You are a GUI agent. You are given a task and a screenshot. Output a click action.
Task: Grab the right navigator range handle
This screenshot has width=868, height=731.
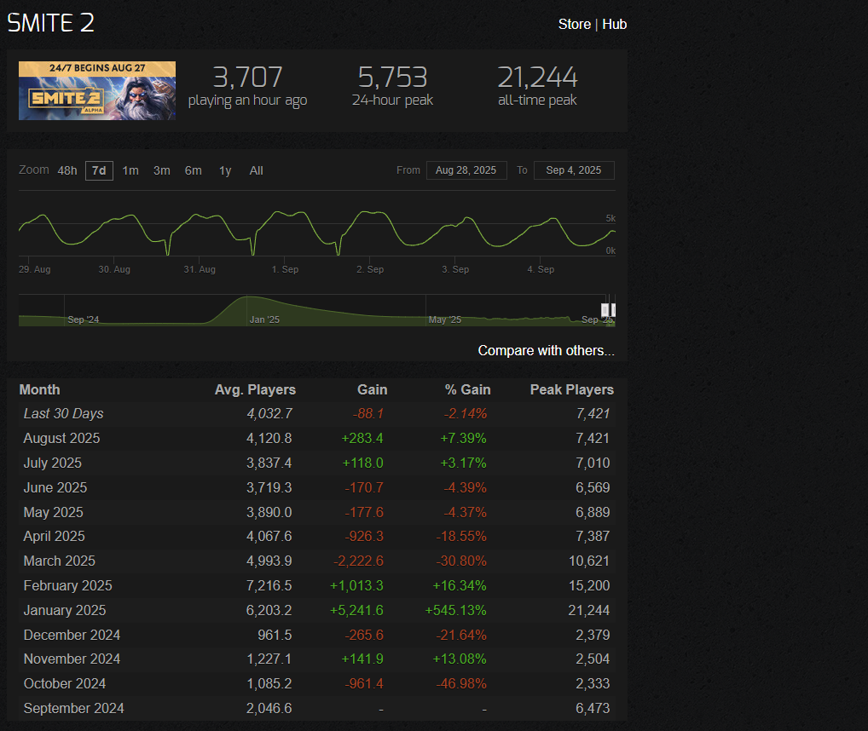click(613, 309)
